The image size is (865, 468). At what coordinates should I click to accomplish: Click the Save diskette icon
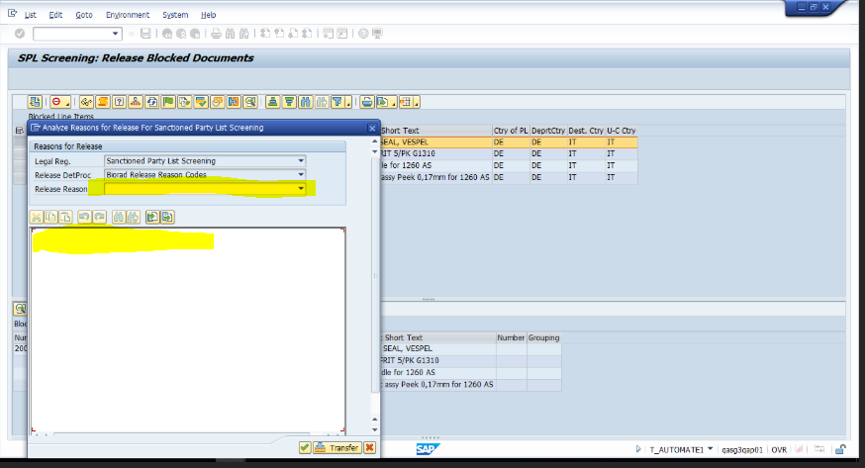point(145,34)
